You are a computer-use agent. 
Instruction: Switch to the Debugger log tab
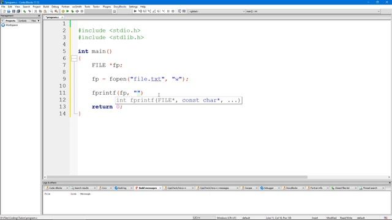click(x=268, y=188)
